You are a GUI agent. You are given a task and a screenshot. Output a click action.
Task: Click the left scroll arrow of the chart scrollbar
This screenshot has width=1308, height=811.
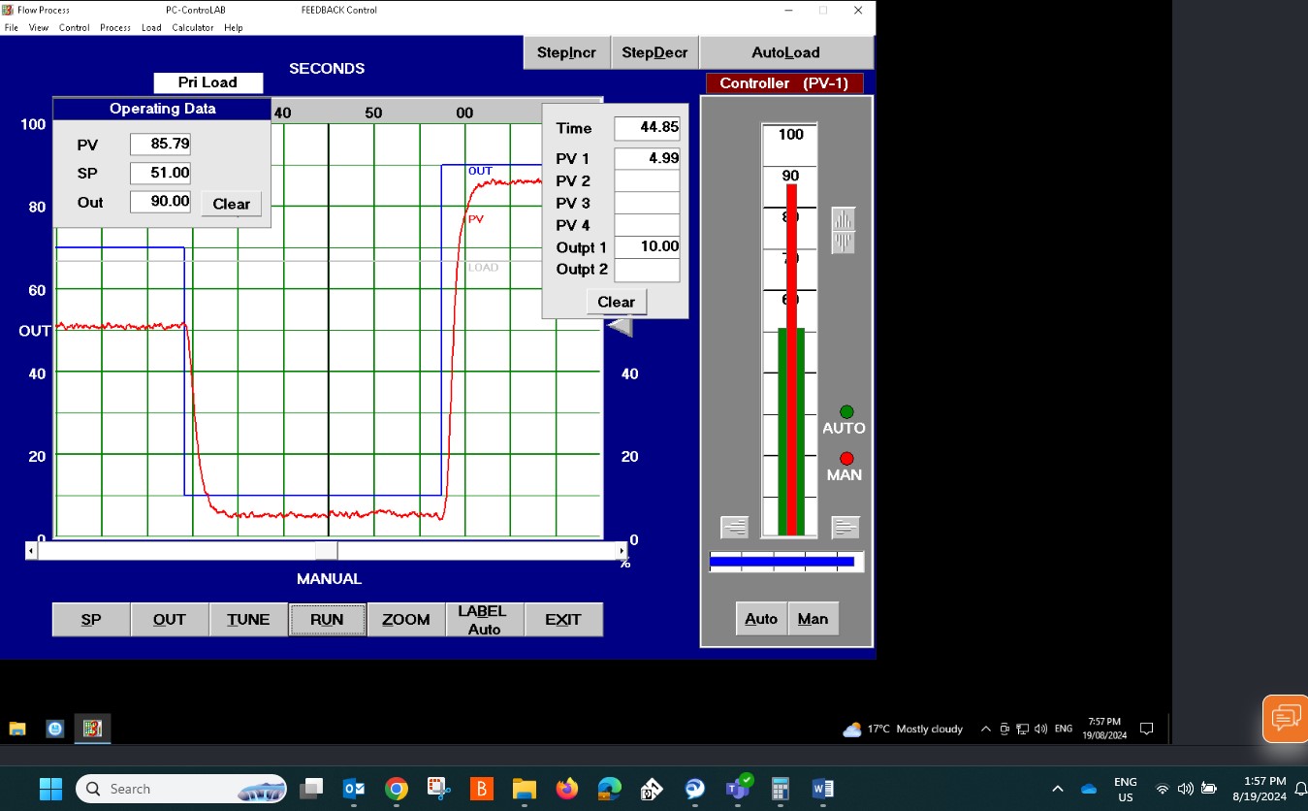[x=30, y=550]
